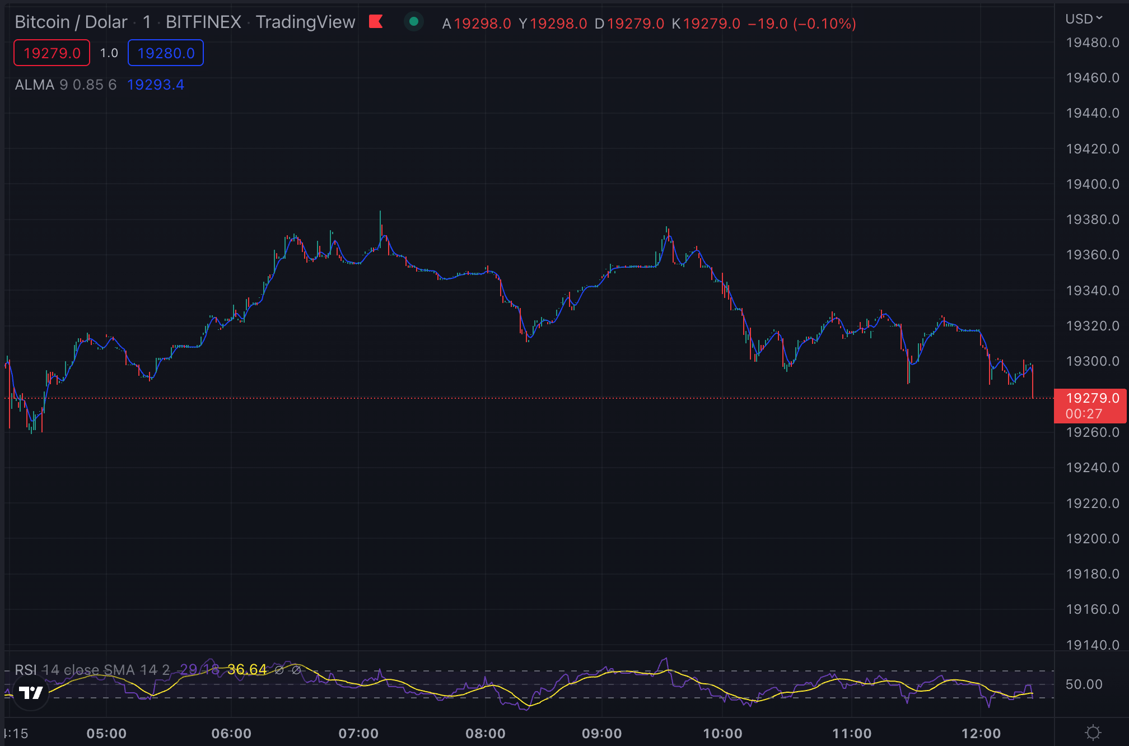Viewport: 1129px width, 746px height.
Task: Click the countdown timer 00:27
Action: click(1084, 414)
